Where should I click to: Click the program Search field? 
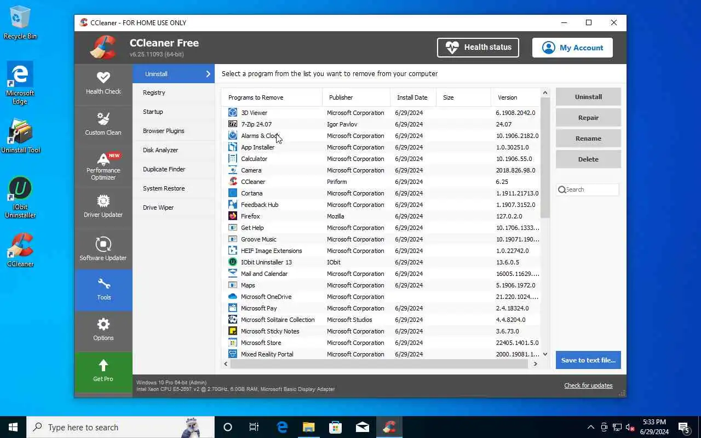588,189
